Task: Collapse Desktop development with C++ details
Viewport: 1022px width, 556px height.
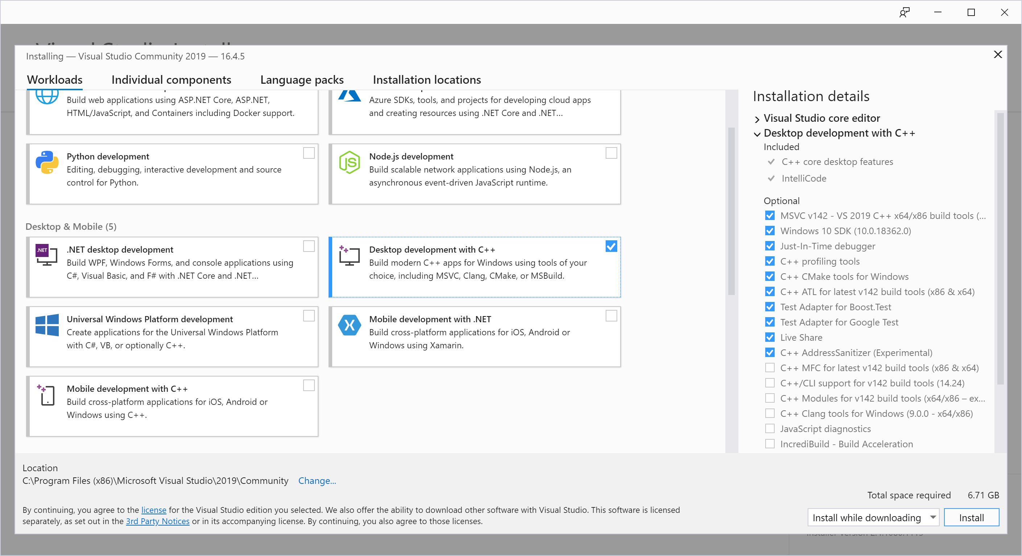Action: pos(757,134)
